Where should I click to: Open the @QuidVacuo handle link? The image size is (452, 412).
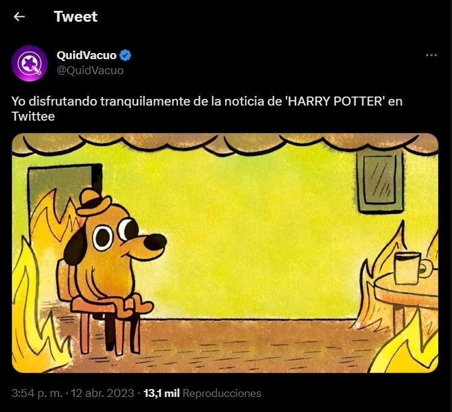pyautogui.click(x=90, y=71)
